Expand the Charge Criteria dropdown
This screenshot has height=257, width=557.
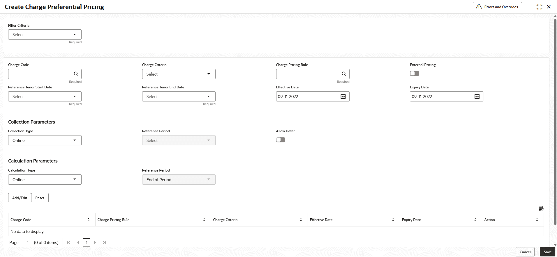[179, 74]
